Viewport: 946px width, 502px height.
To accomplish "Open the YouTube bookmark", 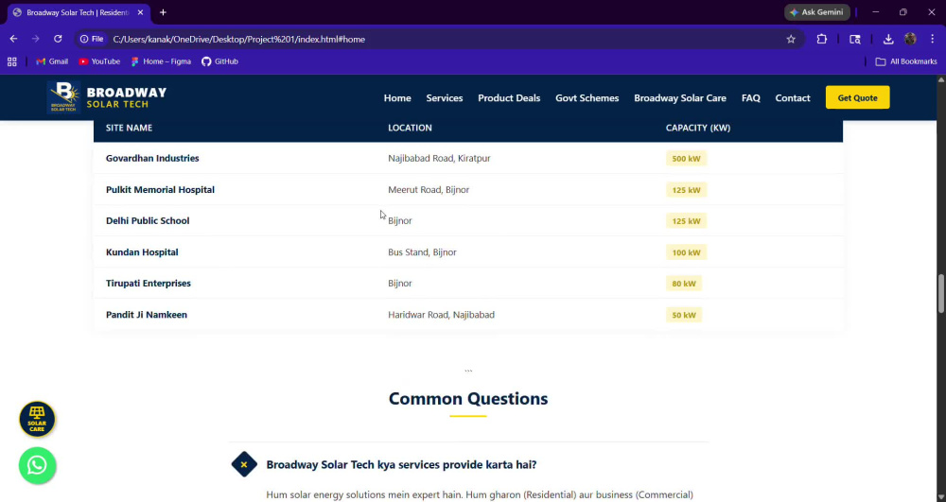I will click(x=99, y=61).
